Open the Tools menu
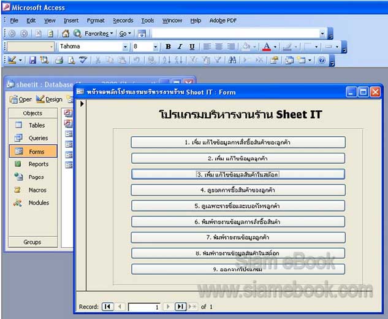The width and height of the screenshot is (388, 319). tap(148, 21)
